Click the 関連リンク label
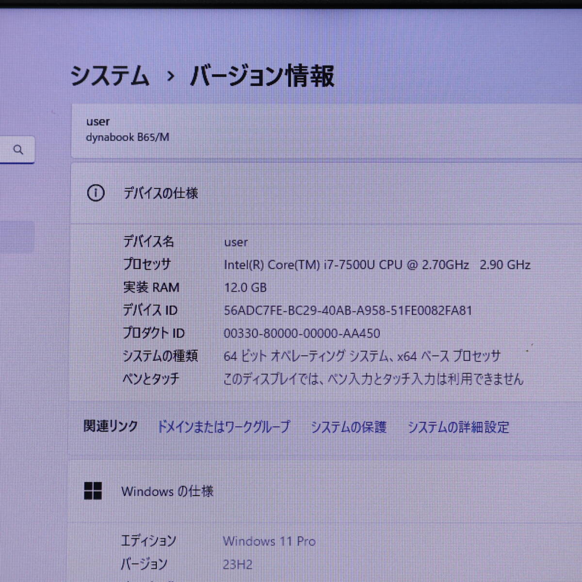This screenshot has height=582, width=582. pos(111,426)
